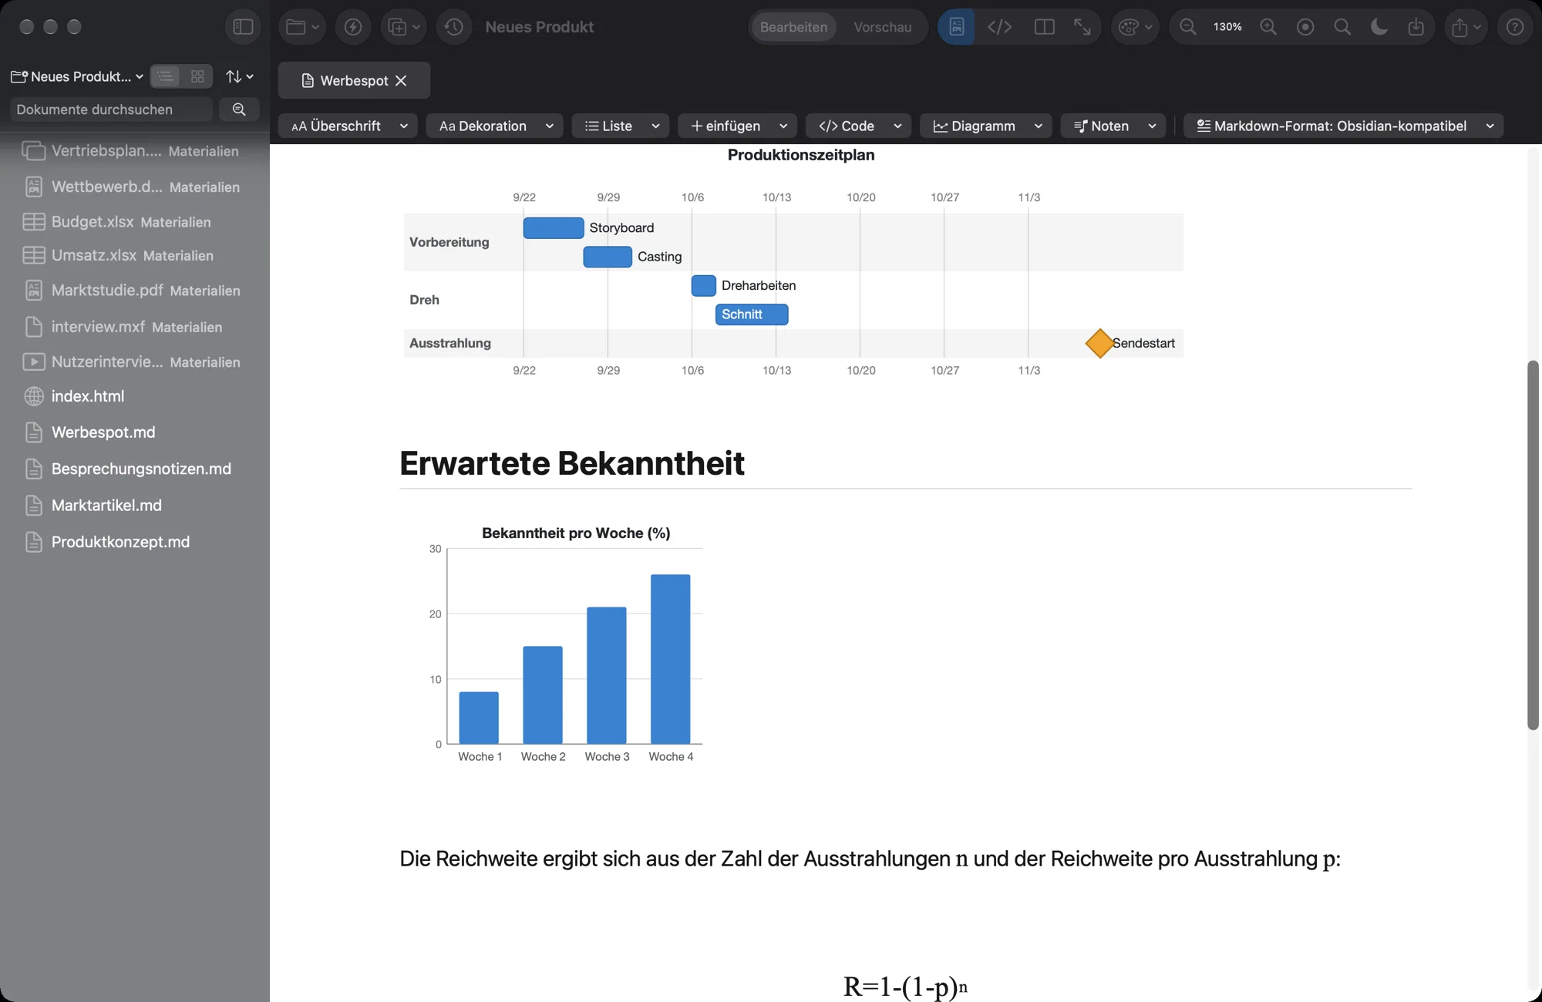Screen dimensions: 1542x1002
Task: Open Markdown-Format Obsidian-kompatibel dropdown
Action: [x=1344, y=126]
